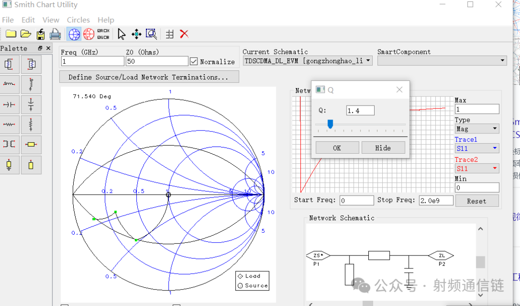Click Hide in the Q dialog
The image size is (520, 306).
coord(383,147)
